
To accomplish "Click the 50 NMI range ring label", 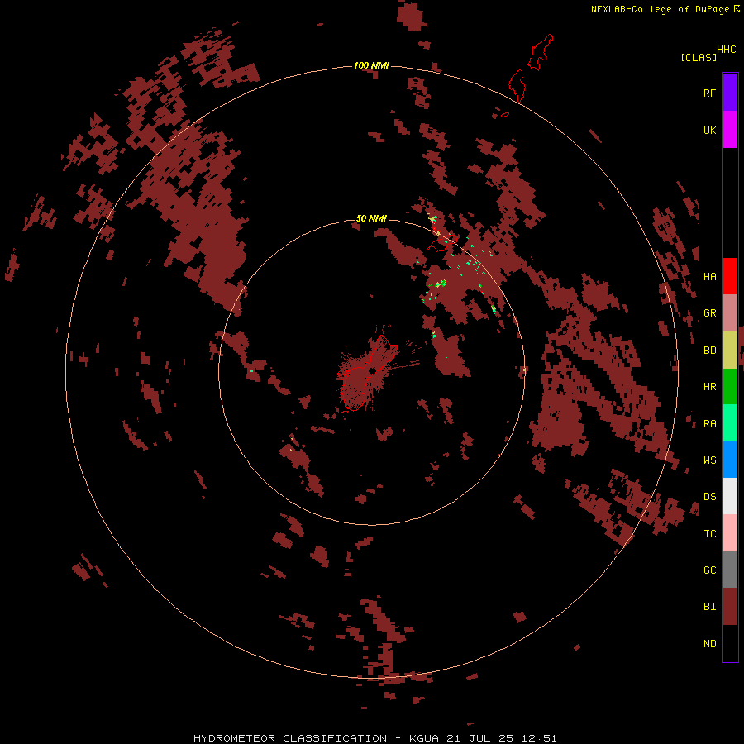I will click(371, 218).
